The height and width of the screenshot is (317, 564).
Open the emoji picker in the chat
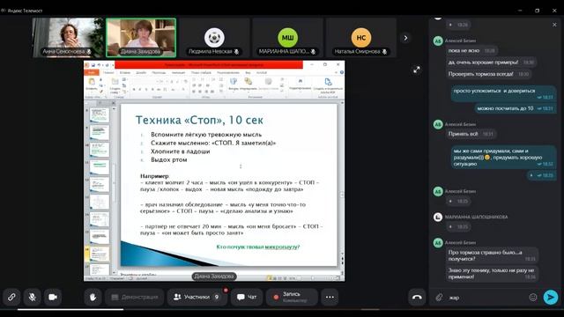[532, 298]
